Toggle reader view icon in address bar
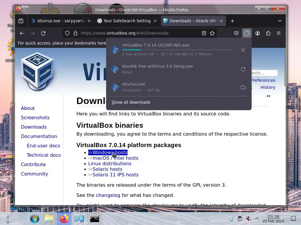Screen dimensions: 301x225 pyautogui.click(x=204, y=33)
